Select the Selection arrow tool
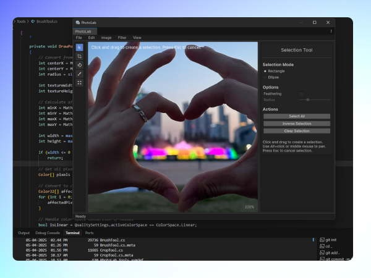The height and width of the screenshot is (278, 371). pyautogui.click(x=80, y=48)
